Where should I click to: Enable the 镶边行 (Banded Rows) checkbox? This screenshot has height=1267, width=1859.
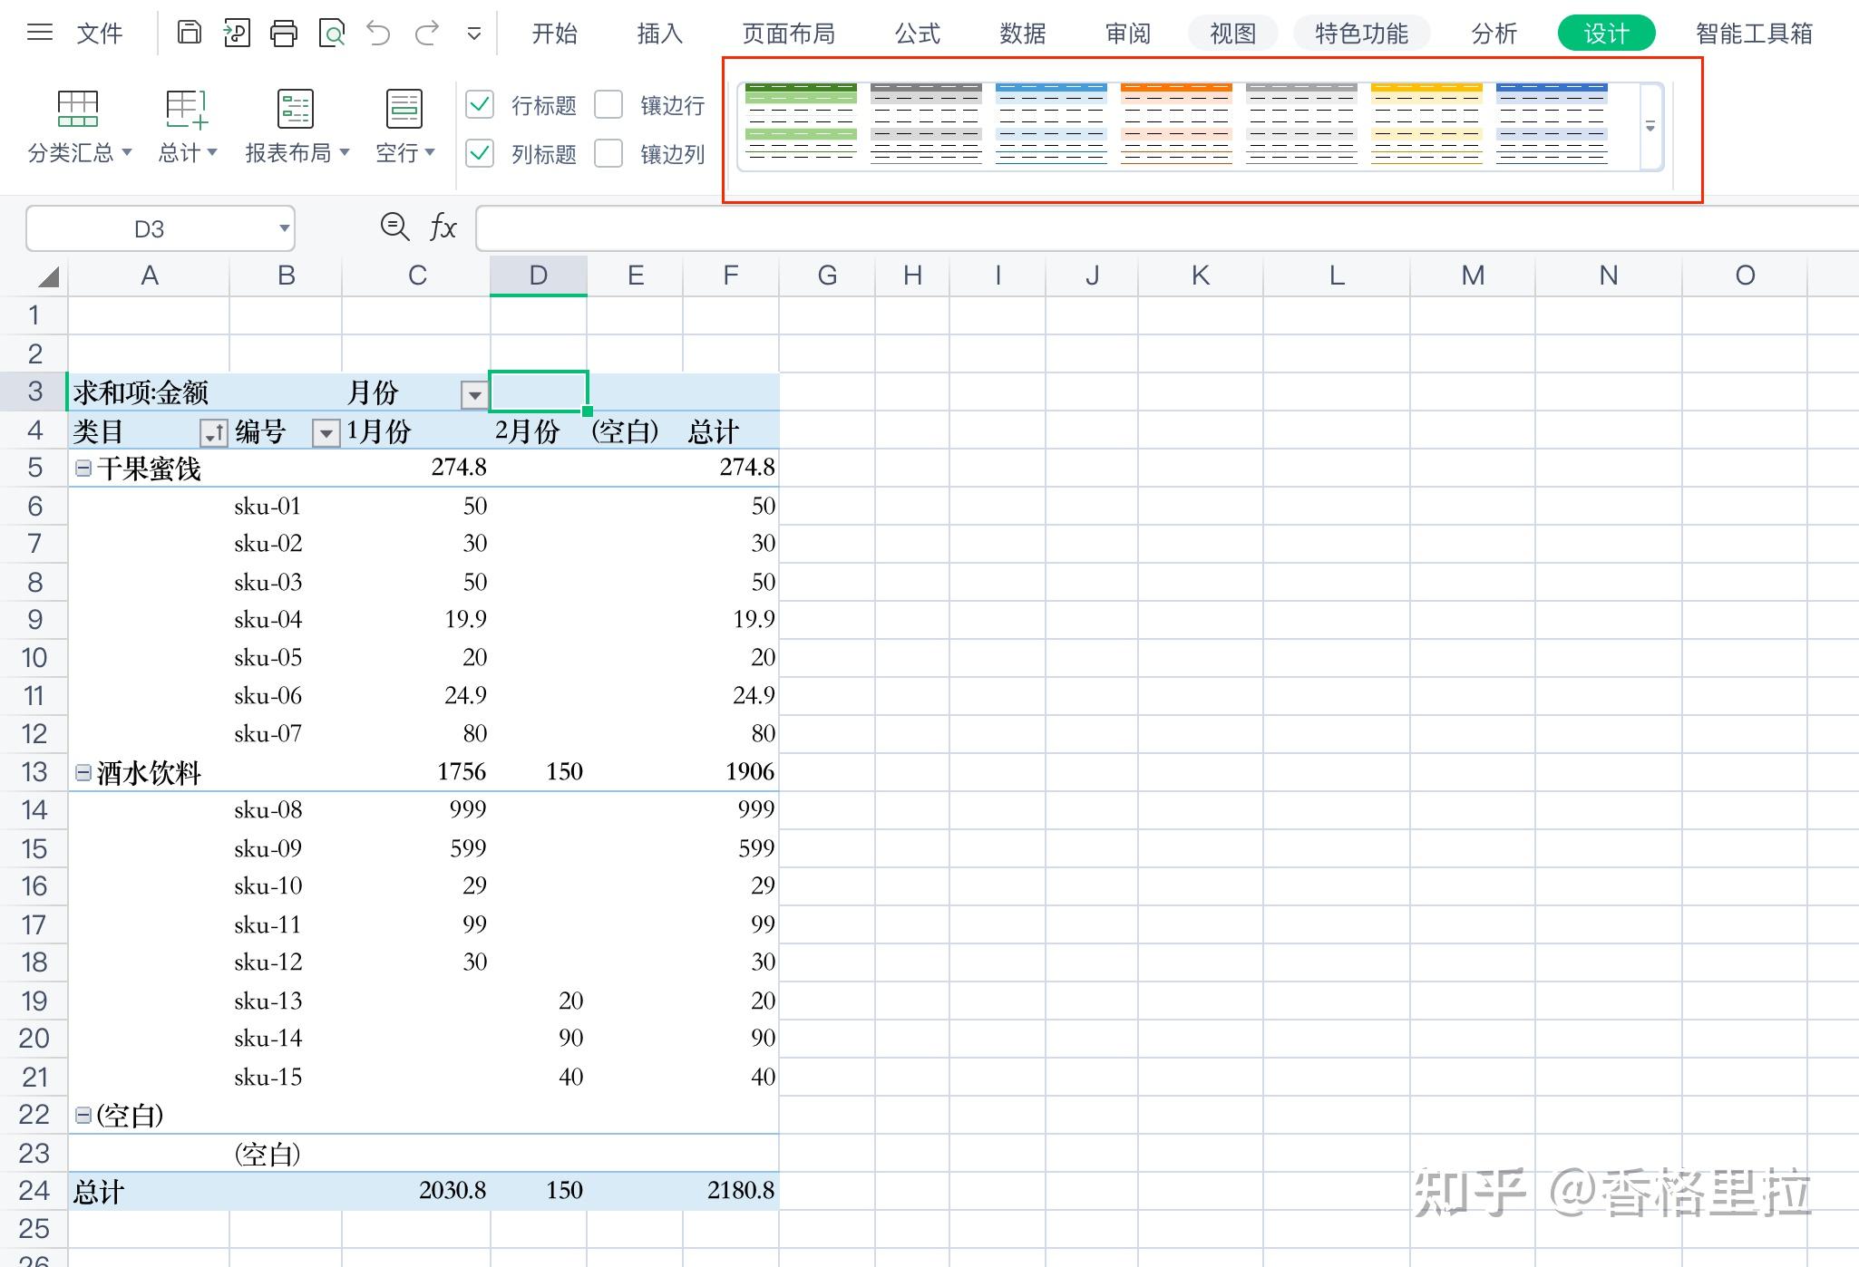click(608, 105)
